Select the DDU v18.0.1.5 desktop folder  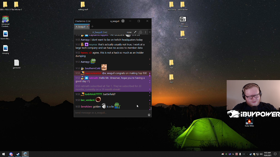[5, 6]
